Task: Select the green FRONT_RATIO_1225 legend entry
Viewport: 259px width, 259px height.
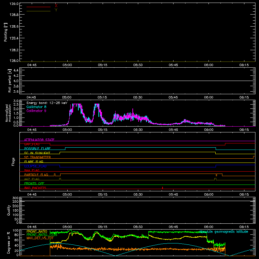Action: [42, 235]
